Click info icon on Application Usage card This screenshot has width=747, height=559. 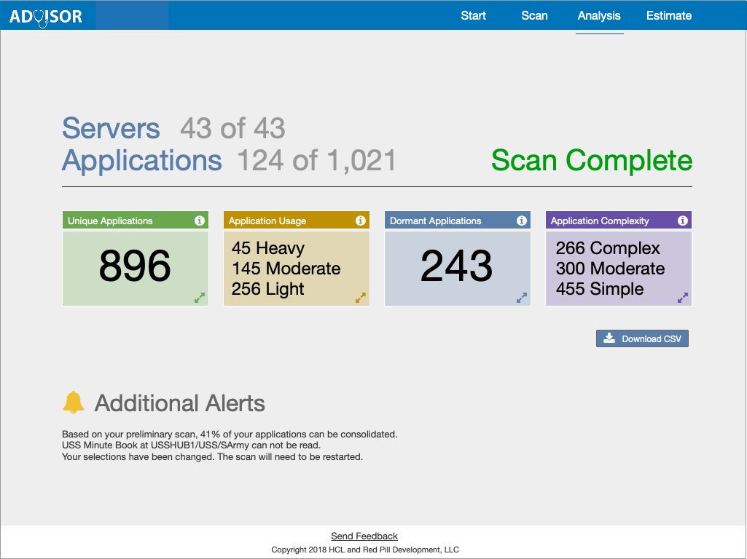coord(360,221)
